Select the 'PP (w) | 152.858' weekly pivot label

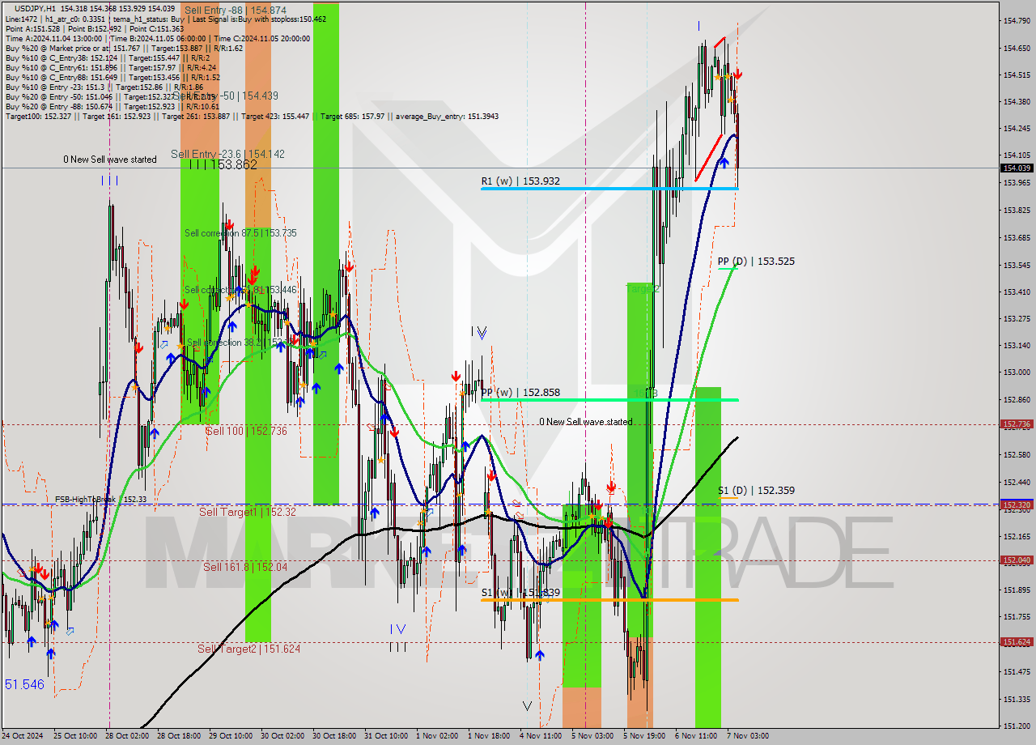[521, 392]
